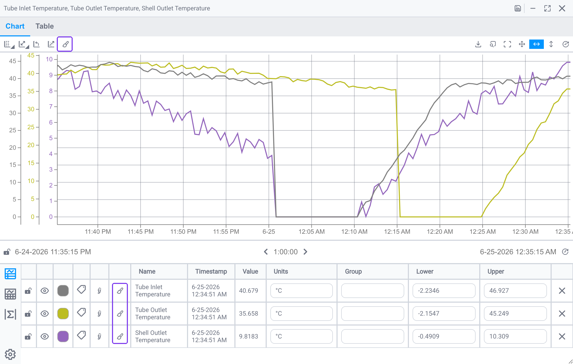Refresh the chart from toolbar
Viewport: 573px width, 364px height.
click(x=566, y=44)
